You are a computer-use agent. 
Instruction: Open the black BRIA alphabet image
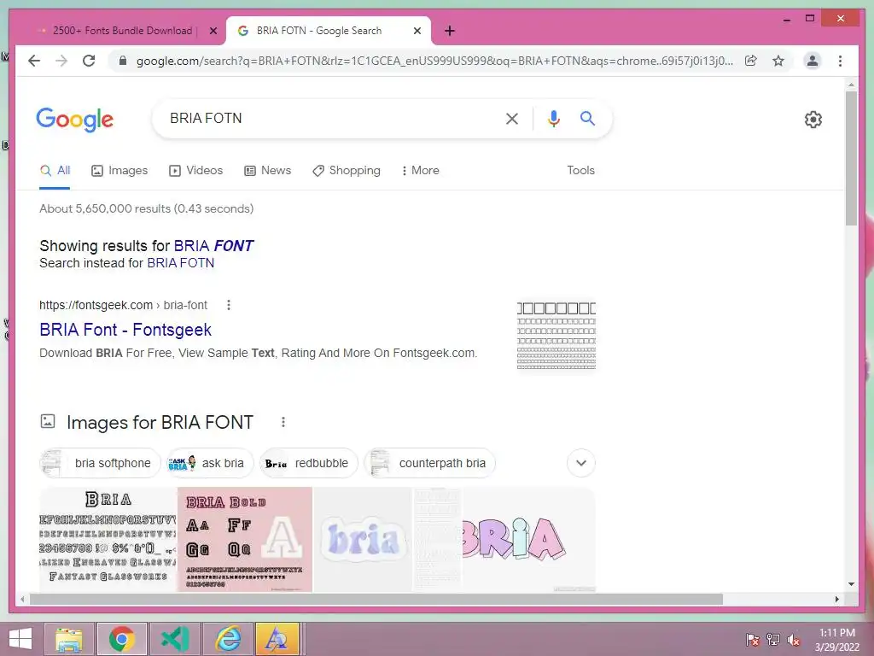coord(108,539)
